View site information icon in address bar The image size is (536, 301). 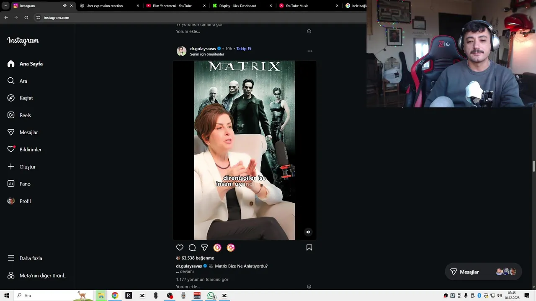pyautogui.click(x=38, y=18)
